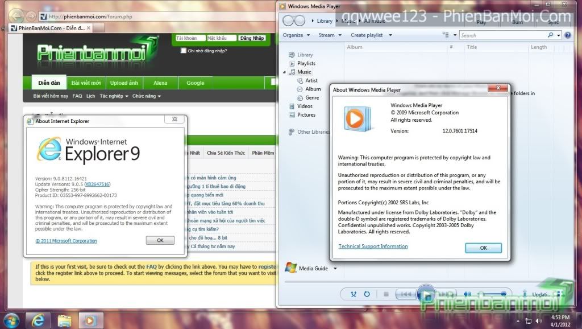582x329 pixels.
Task: Open the search options dropdown arrow
Action: (559, 35)
